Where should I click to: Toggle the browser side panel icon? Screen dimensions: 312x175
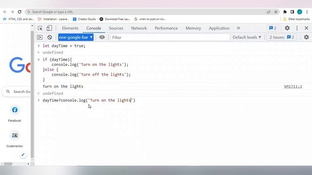[292, 12]
